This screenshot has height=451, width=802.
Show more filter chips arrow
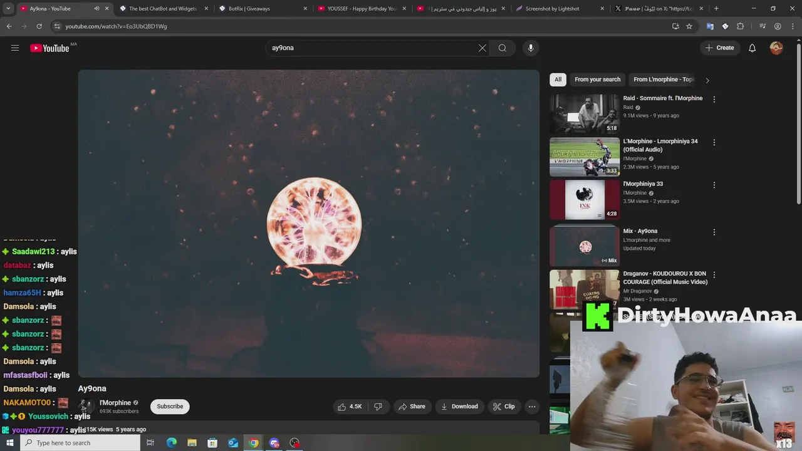[x=707, y=80]
